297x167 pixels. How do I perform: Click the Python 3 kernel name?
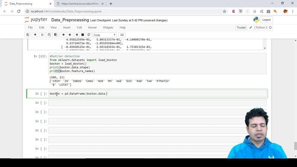(x=261, y=28)
